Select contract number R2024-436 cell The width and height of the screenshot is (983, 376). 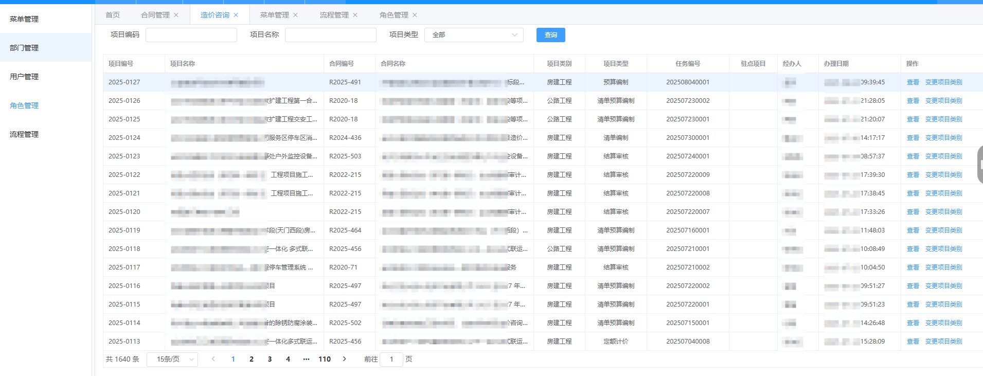pyautogui.click(x=345, y=138)
